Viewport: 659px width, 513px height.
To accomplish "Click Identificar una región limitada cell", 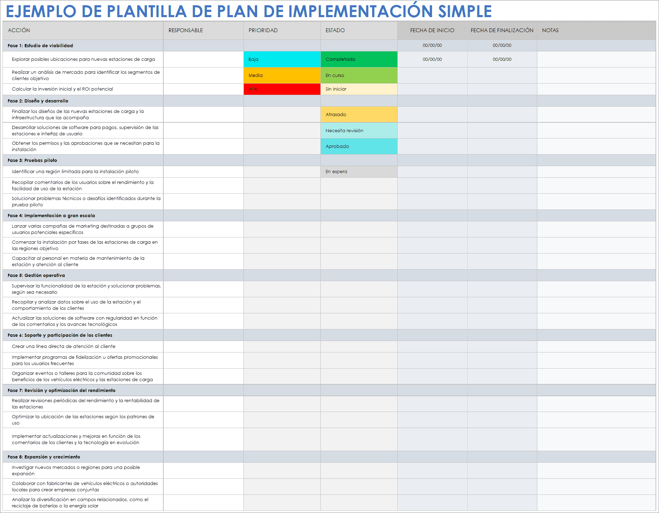I will tap(83, 172).
